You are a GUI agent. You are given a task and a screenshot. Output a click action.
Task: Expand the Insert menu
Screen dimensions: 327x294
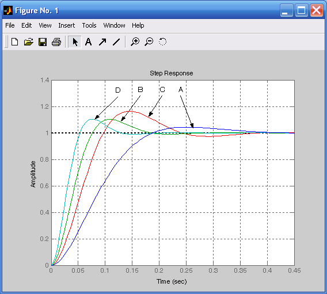click(67, 25)
